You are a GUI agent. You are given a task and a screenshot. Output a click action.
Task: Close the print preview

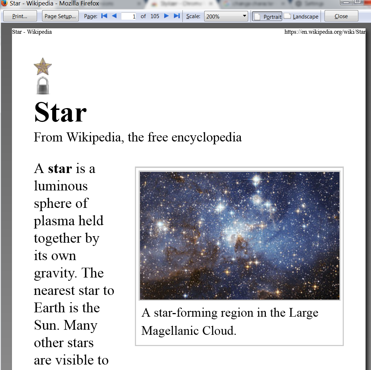click(x=341, y=16)
